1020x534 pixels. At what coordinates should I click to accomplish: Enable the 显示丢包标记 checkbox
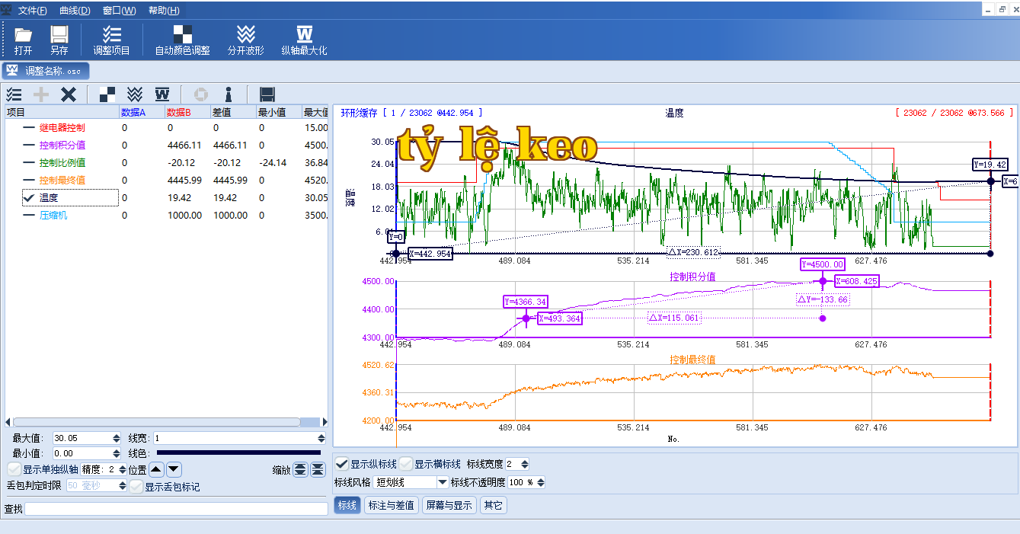[x=136, y=486]
